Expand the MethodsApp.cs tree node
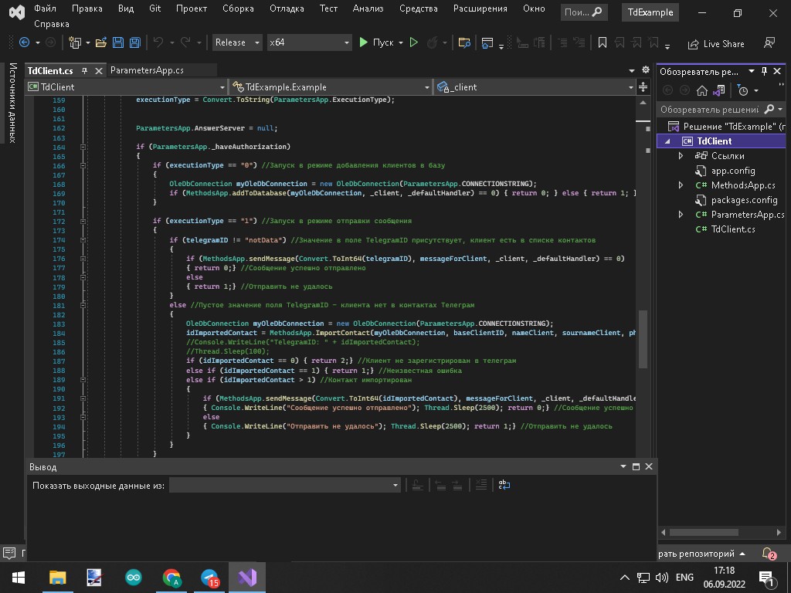This screenshot has height=593, width=791. click(681, 185)
